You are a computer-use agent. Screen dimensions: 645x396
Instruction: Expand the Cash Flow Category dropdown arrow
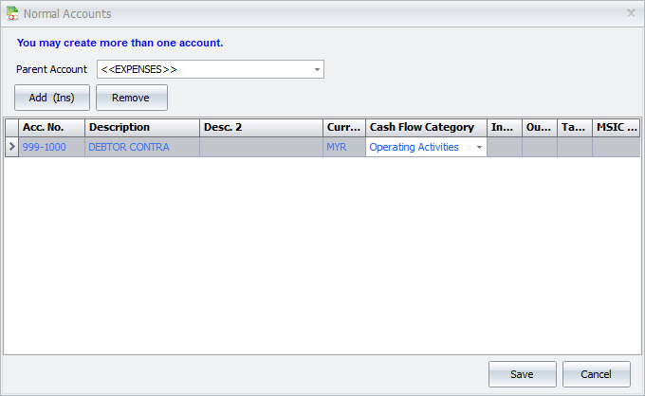coord(479,148)
